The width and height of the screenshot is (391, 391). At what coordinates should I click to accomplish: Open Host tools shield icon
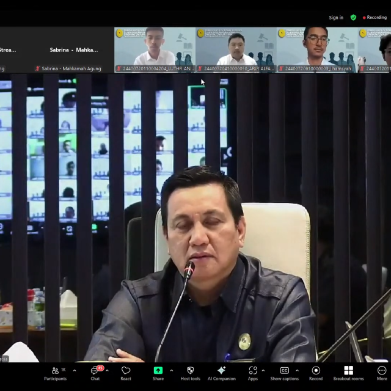190,373
